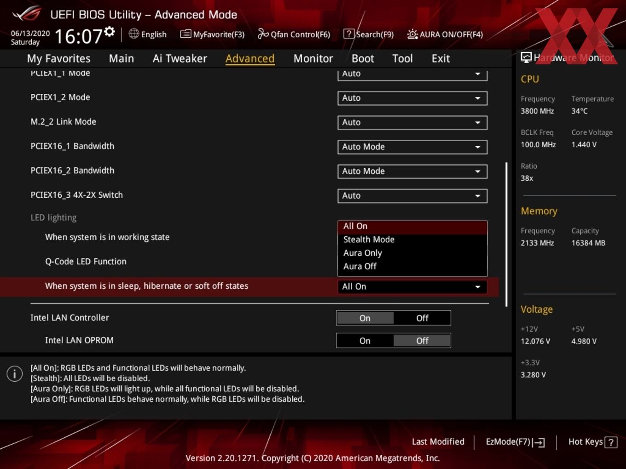Open Qfan Control fan icon

[x=263, y=34]
